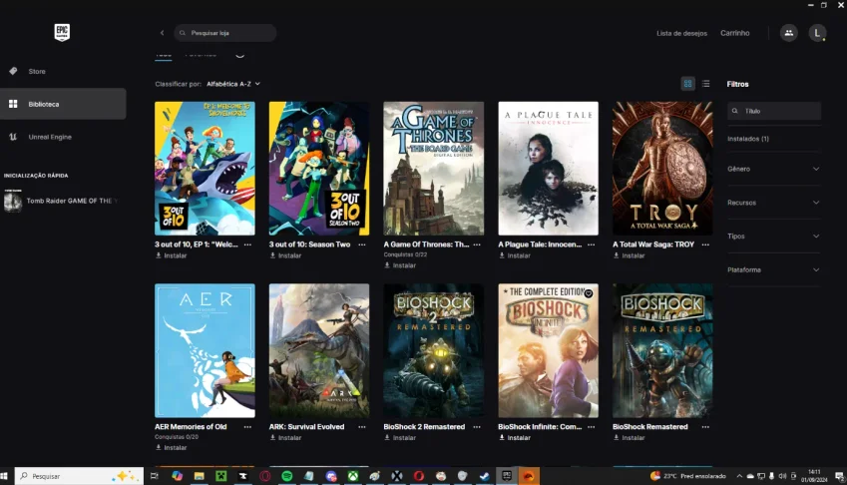Open Minecraft from the taskbar
847x485 pixels.
220,476
